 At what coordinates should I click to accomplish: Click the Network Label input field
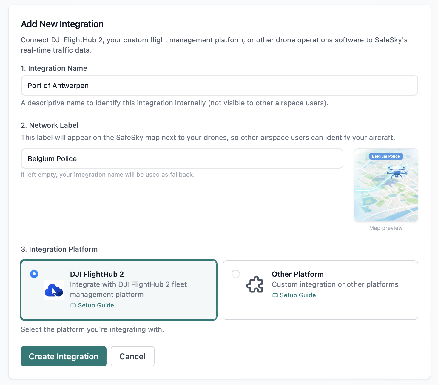coord(182,158)
